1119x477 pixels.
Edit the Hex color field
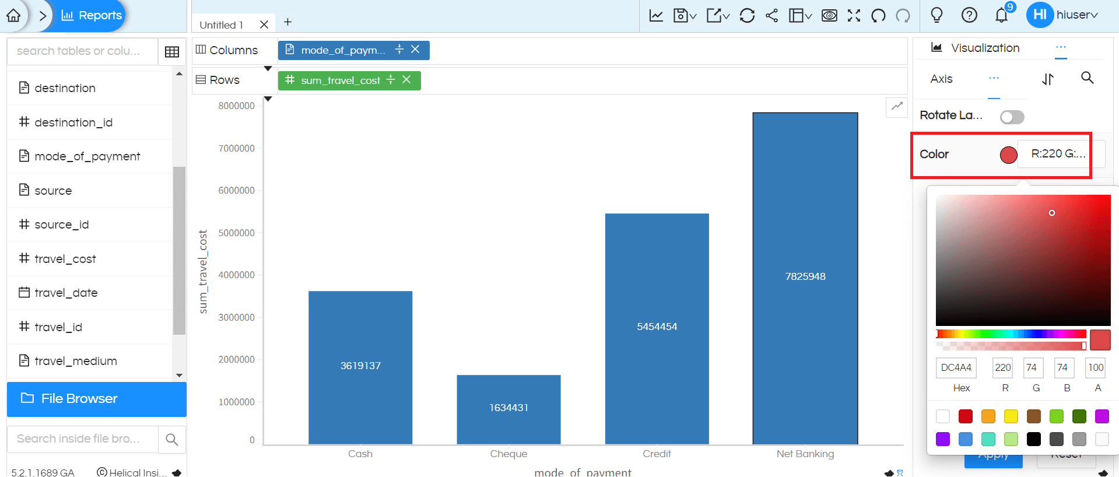click(956, 367)
